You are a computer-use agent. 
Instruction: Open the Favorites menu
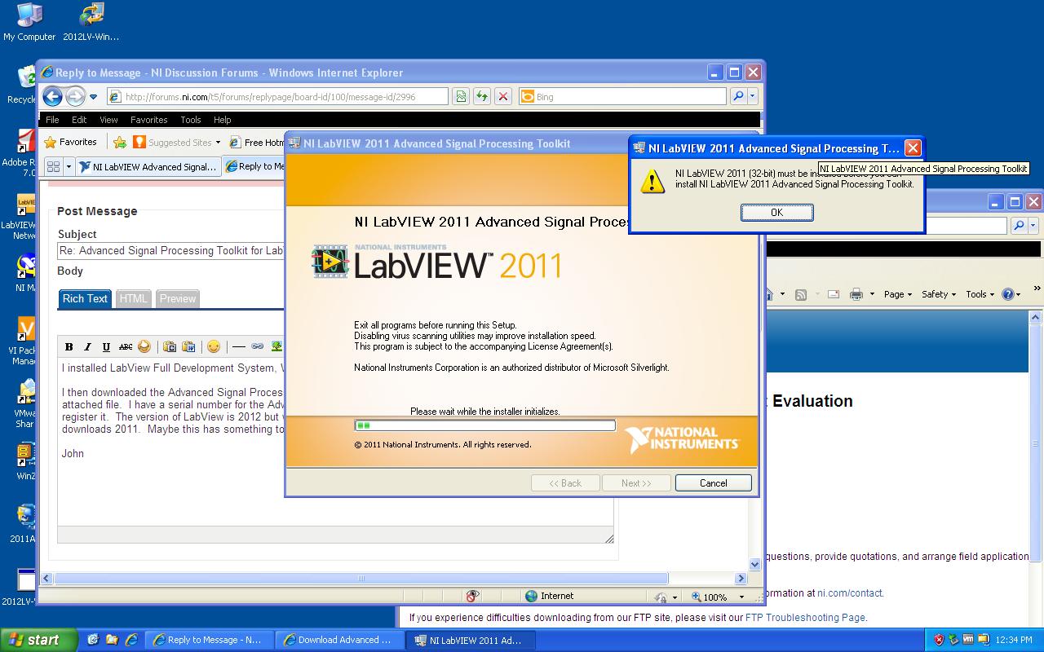pos(148,120)
